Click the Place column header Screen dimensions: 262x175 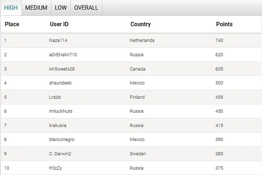click(x=12, y=24)
